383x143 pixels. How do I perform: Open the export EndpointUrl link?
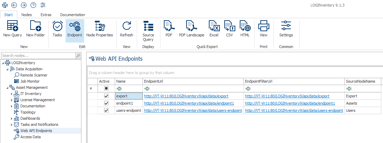(186, 96)
